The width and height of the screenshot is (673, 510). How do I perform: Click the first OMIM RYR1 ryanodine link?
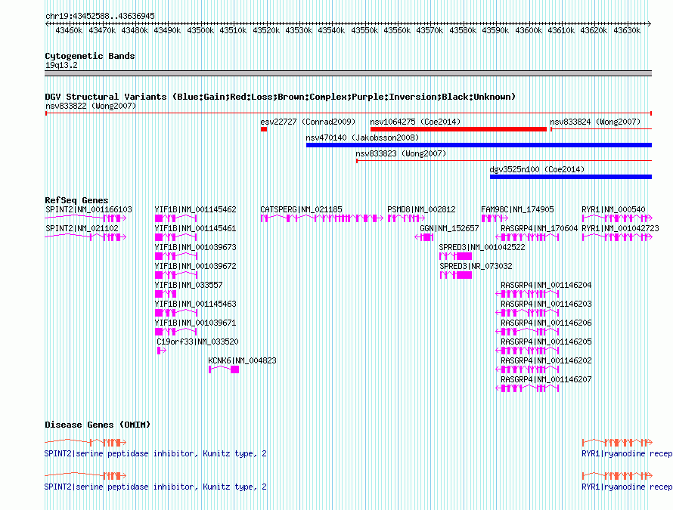pyautogui.click(x=627, y=453)
